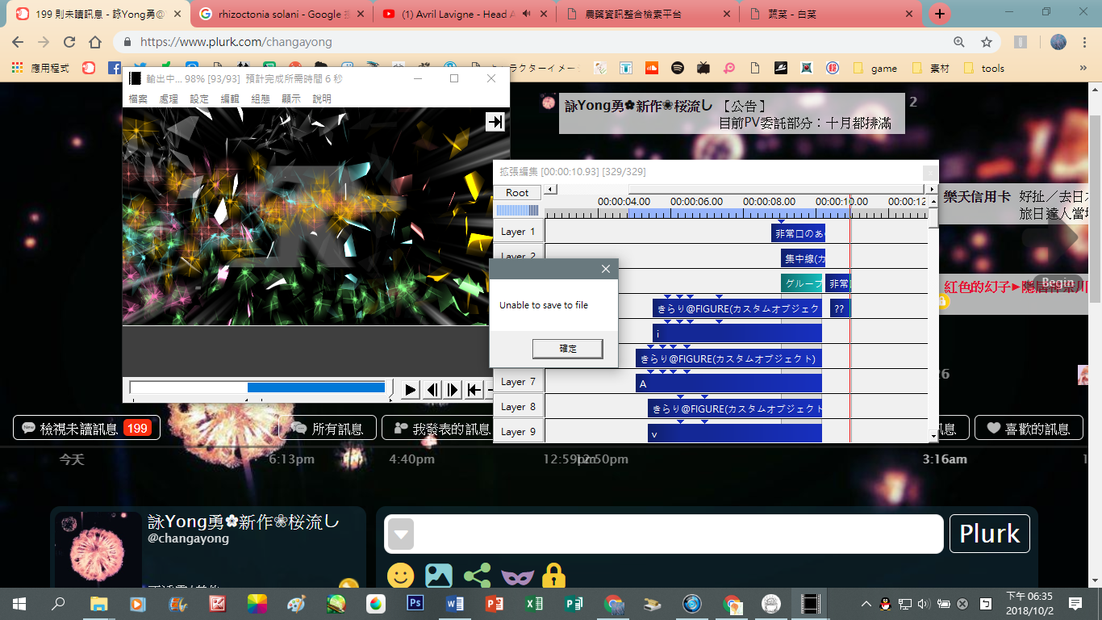Click the 確定 button in error dialog

568,349
